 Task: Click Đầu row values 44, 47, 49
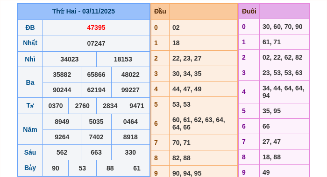pyautogui.click(x=187, y=89)
